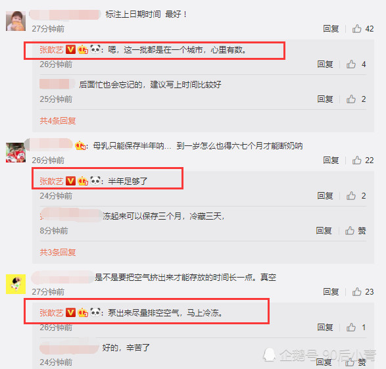386x369 pixels.
Task: Click thumbs-up on 张歆艺's 马上冷冻 reply
Action: [x=351, y=327]
